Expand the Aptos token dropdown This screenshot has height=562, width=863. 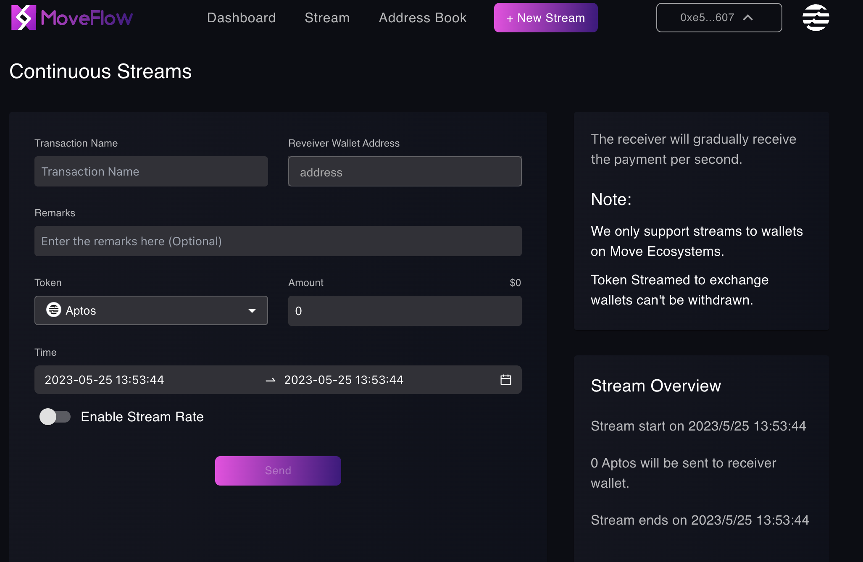(x=151, y=310)
